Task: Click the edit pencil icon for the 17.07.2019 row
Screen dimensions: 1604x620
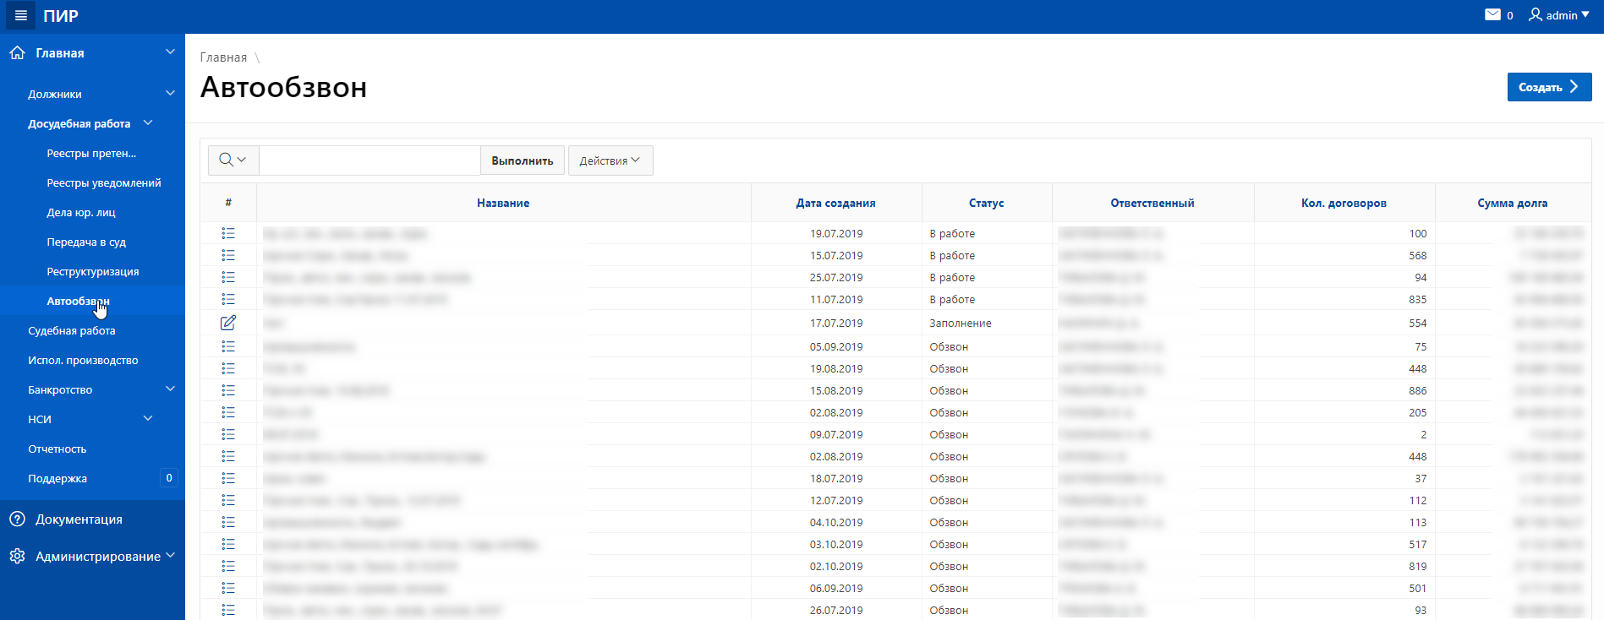Action: (x=228, y=323)
